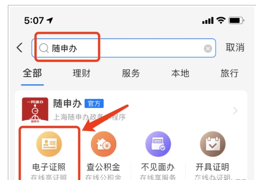Click the 随申办 result title
Viewport: 256px width, 180px height.
(x=68, y=103)
